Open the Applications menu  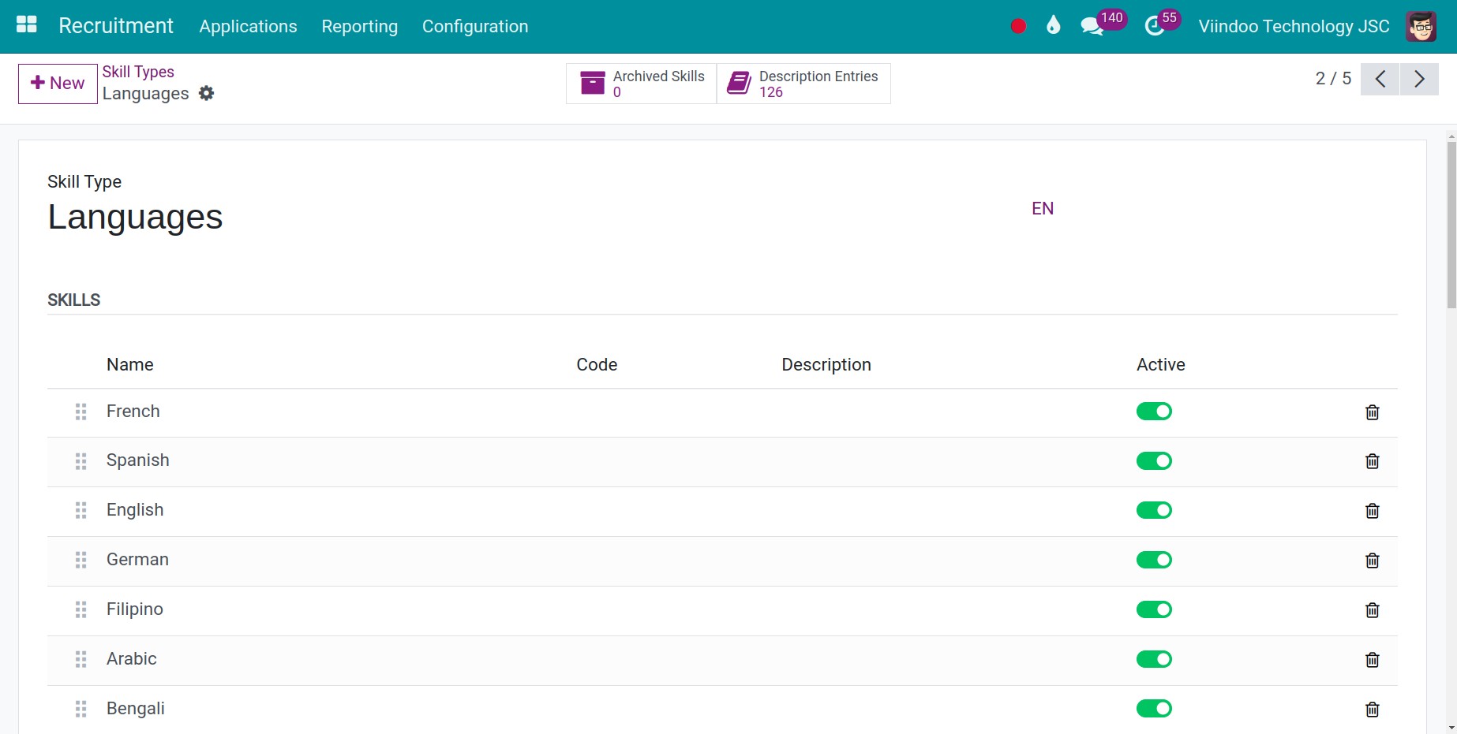click(248, 26)
